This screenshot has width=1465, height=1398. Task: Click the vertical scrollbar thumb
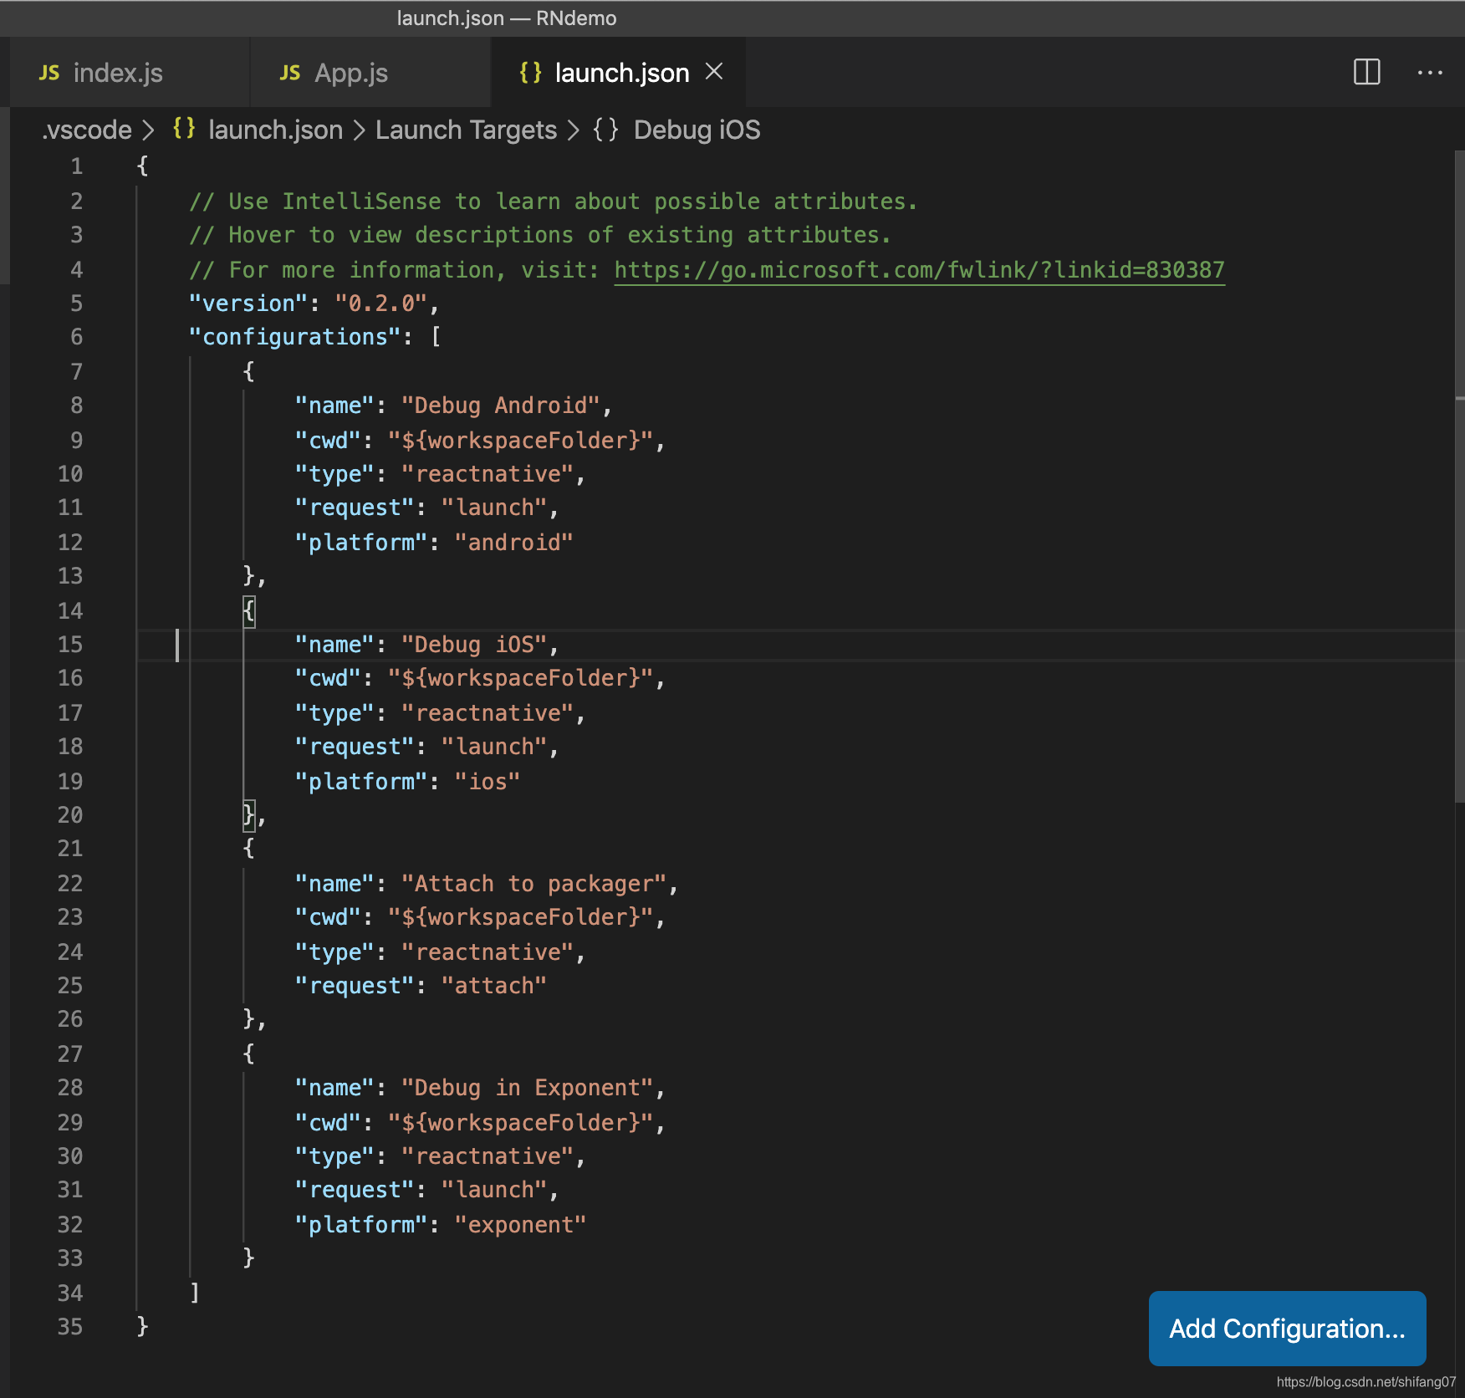(x=1459, y=477)
